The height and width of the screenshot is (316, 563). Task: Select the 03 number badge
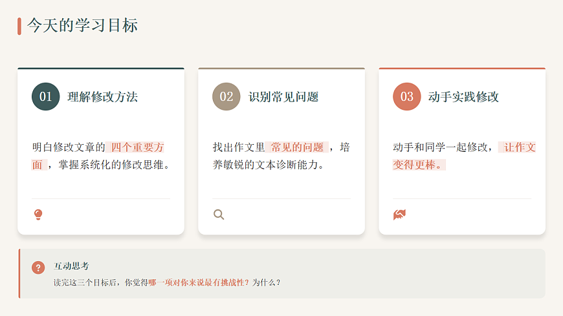coord(407,96)
